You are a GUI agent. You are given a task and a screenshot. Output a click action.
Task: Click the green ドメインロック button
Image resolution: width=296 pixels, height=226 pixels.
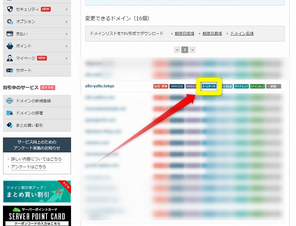coord(258,86)
